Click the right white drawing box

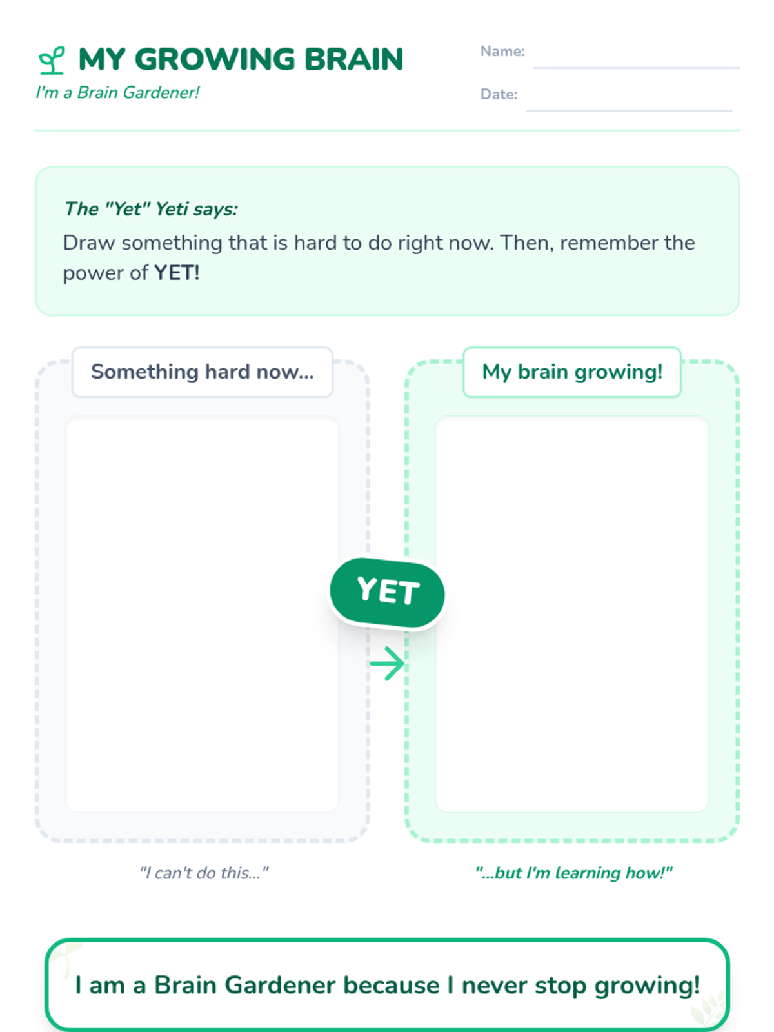(x=572, y=615)
